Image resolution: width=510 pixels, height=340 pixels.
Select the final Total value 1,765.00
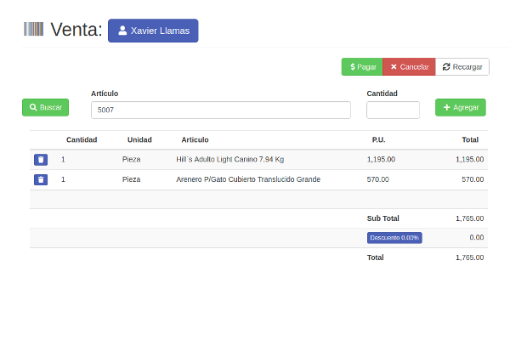[x=470, y=258]
